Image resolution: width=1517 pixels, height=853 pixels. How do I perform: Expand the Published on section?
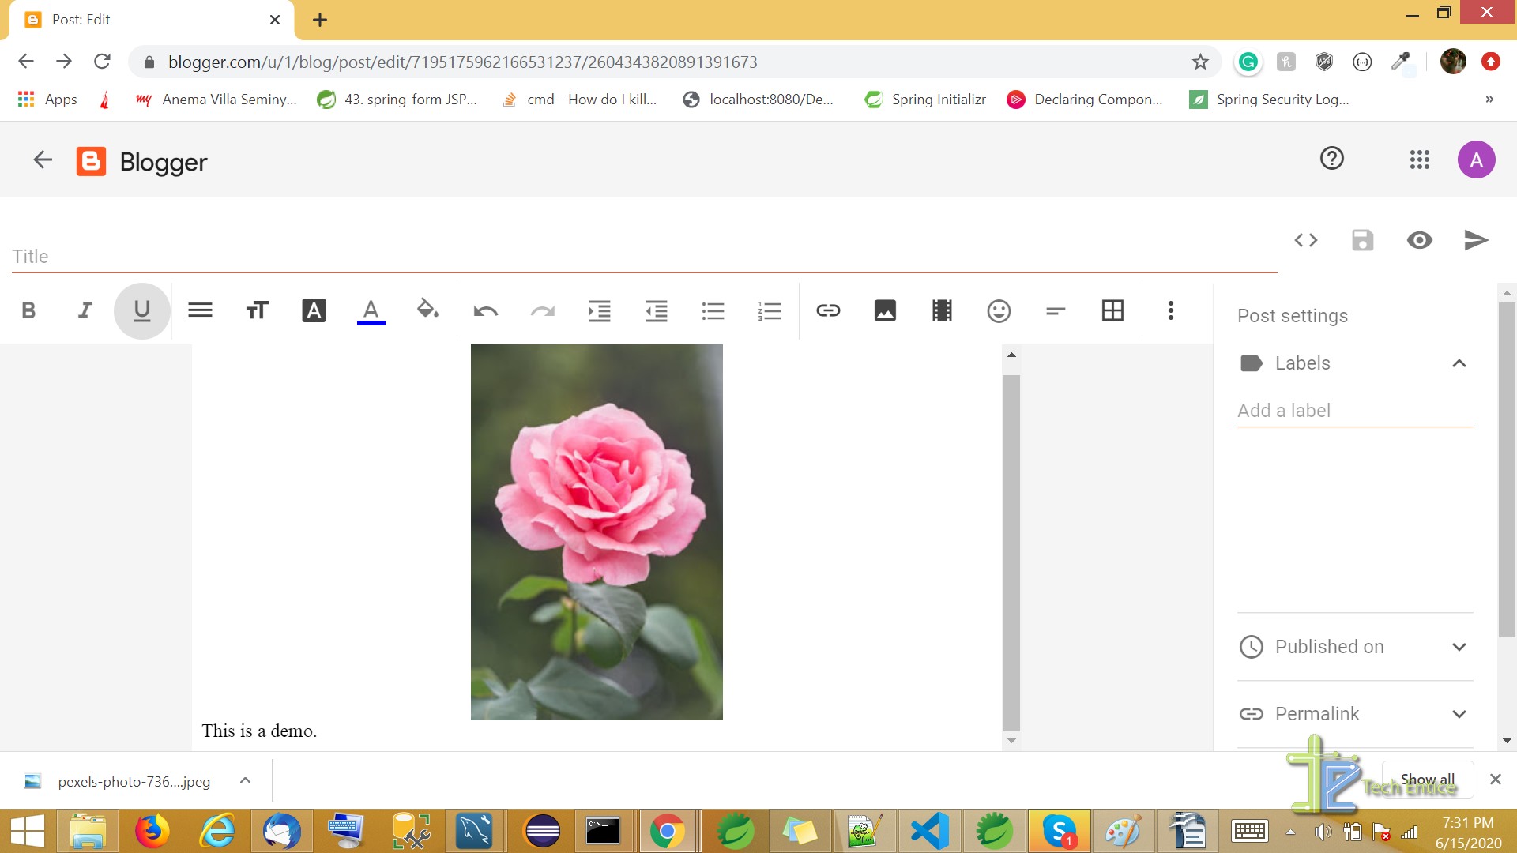1459,644
